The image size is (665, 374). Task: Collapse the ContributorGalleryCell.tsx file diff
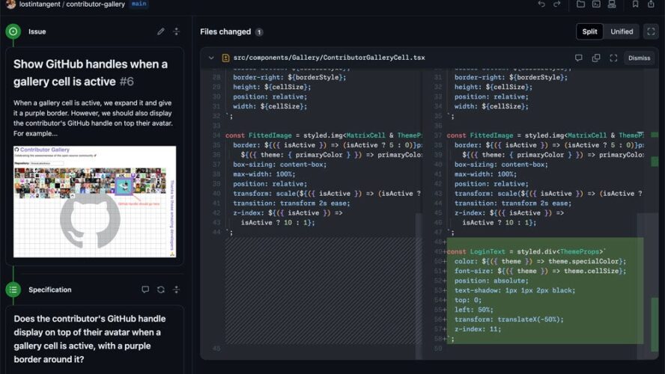(x=211, y=58)
